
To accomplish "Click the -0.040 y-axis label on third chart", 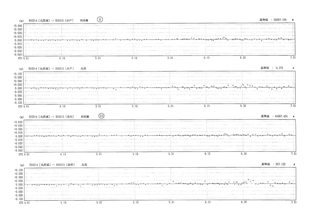I will (18, 151).
